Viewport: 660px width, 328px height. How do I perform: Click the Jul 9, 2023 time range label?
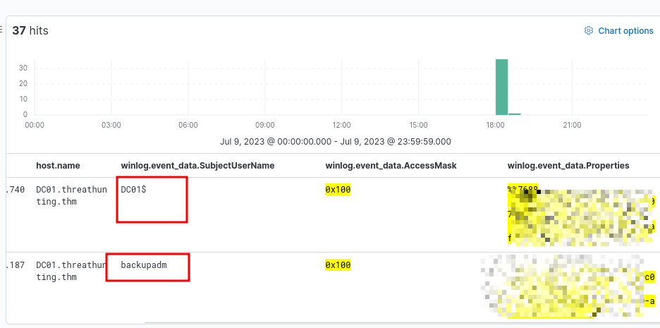click(x=336, y=141)
